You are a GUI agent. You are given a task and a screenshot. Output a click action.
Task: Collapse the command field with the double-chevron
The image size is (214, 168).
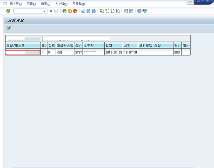pos(51,11)
